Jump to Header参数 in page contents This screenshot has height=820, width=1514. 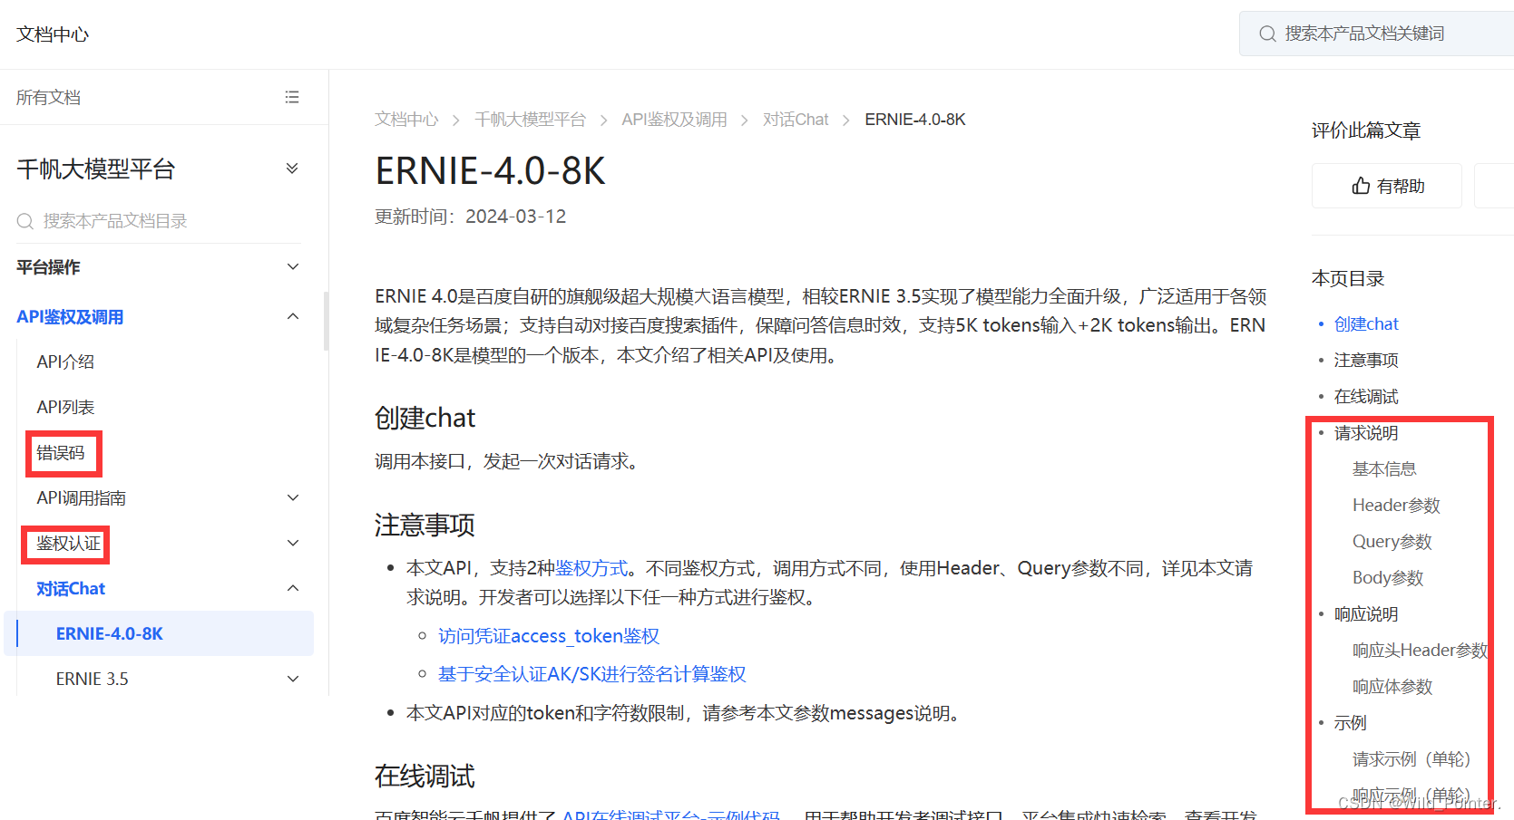point(1396,505)
